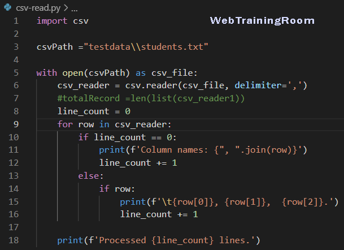Image resolution: width=344 pixels, height=250 pixels.
Task: Place cursor on 'import' keyword
Action: [x=52, y=21]
